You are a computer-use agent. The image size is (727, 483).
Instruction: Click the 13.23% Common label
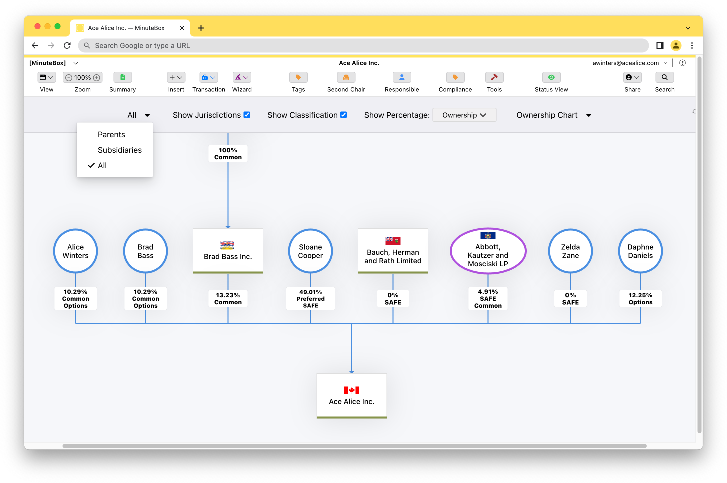228,298
